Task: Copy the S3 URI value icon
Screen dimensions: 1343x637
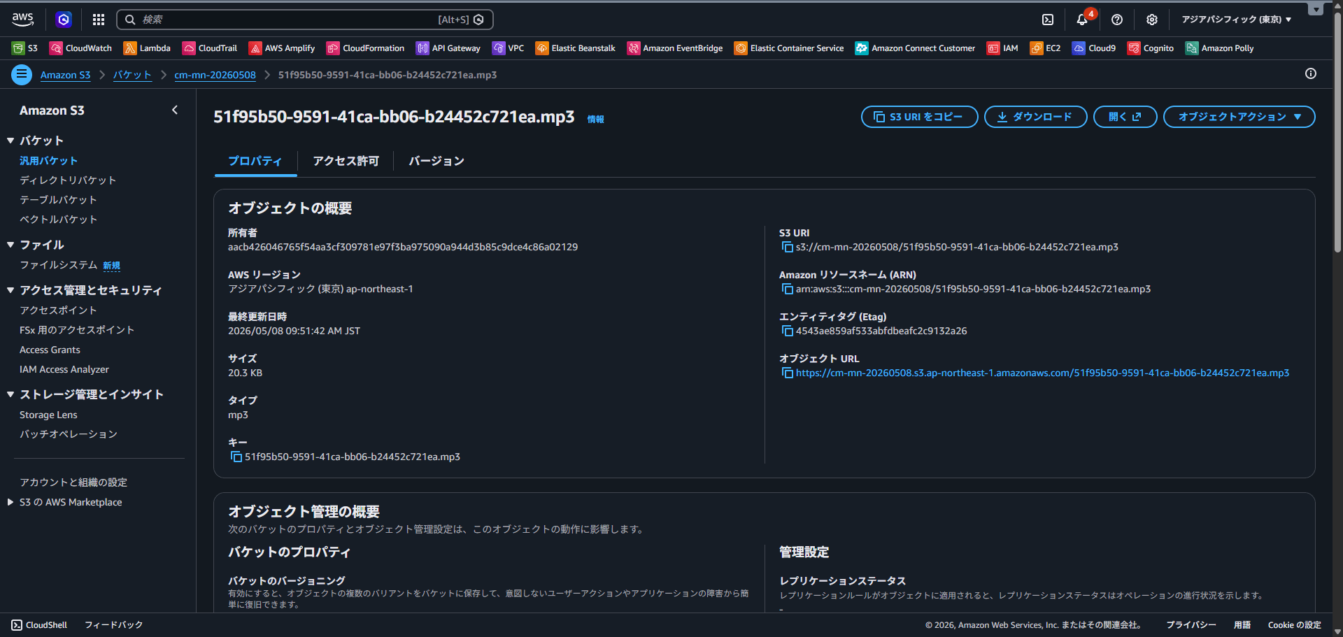Action: click(x=787, y=248)
